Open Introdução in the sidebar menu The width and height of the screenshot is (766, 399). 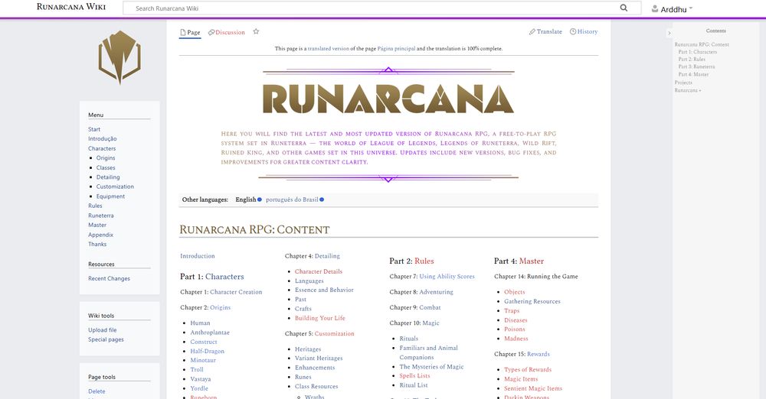pyautogui.click(x=103, y=138)
